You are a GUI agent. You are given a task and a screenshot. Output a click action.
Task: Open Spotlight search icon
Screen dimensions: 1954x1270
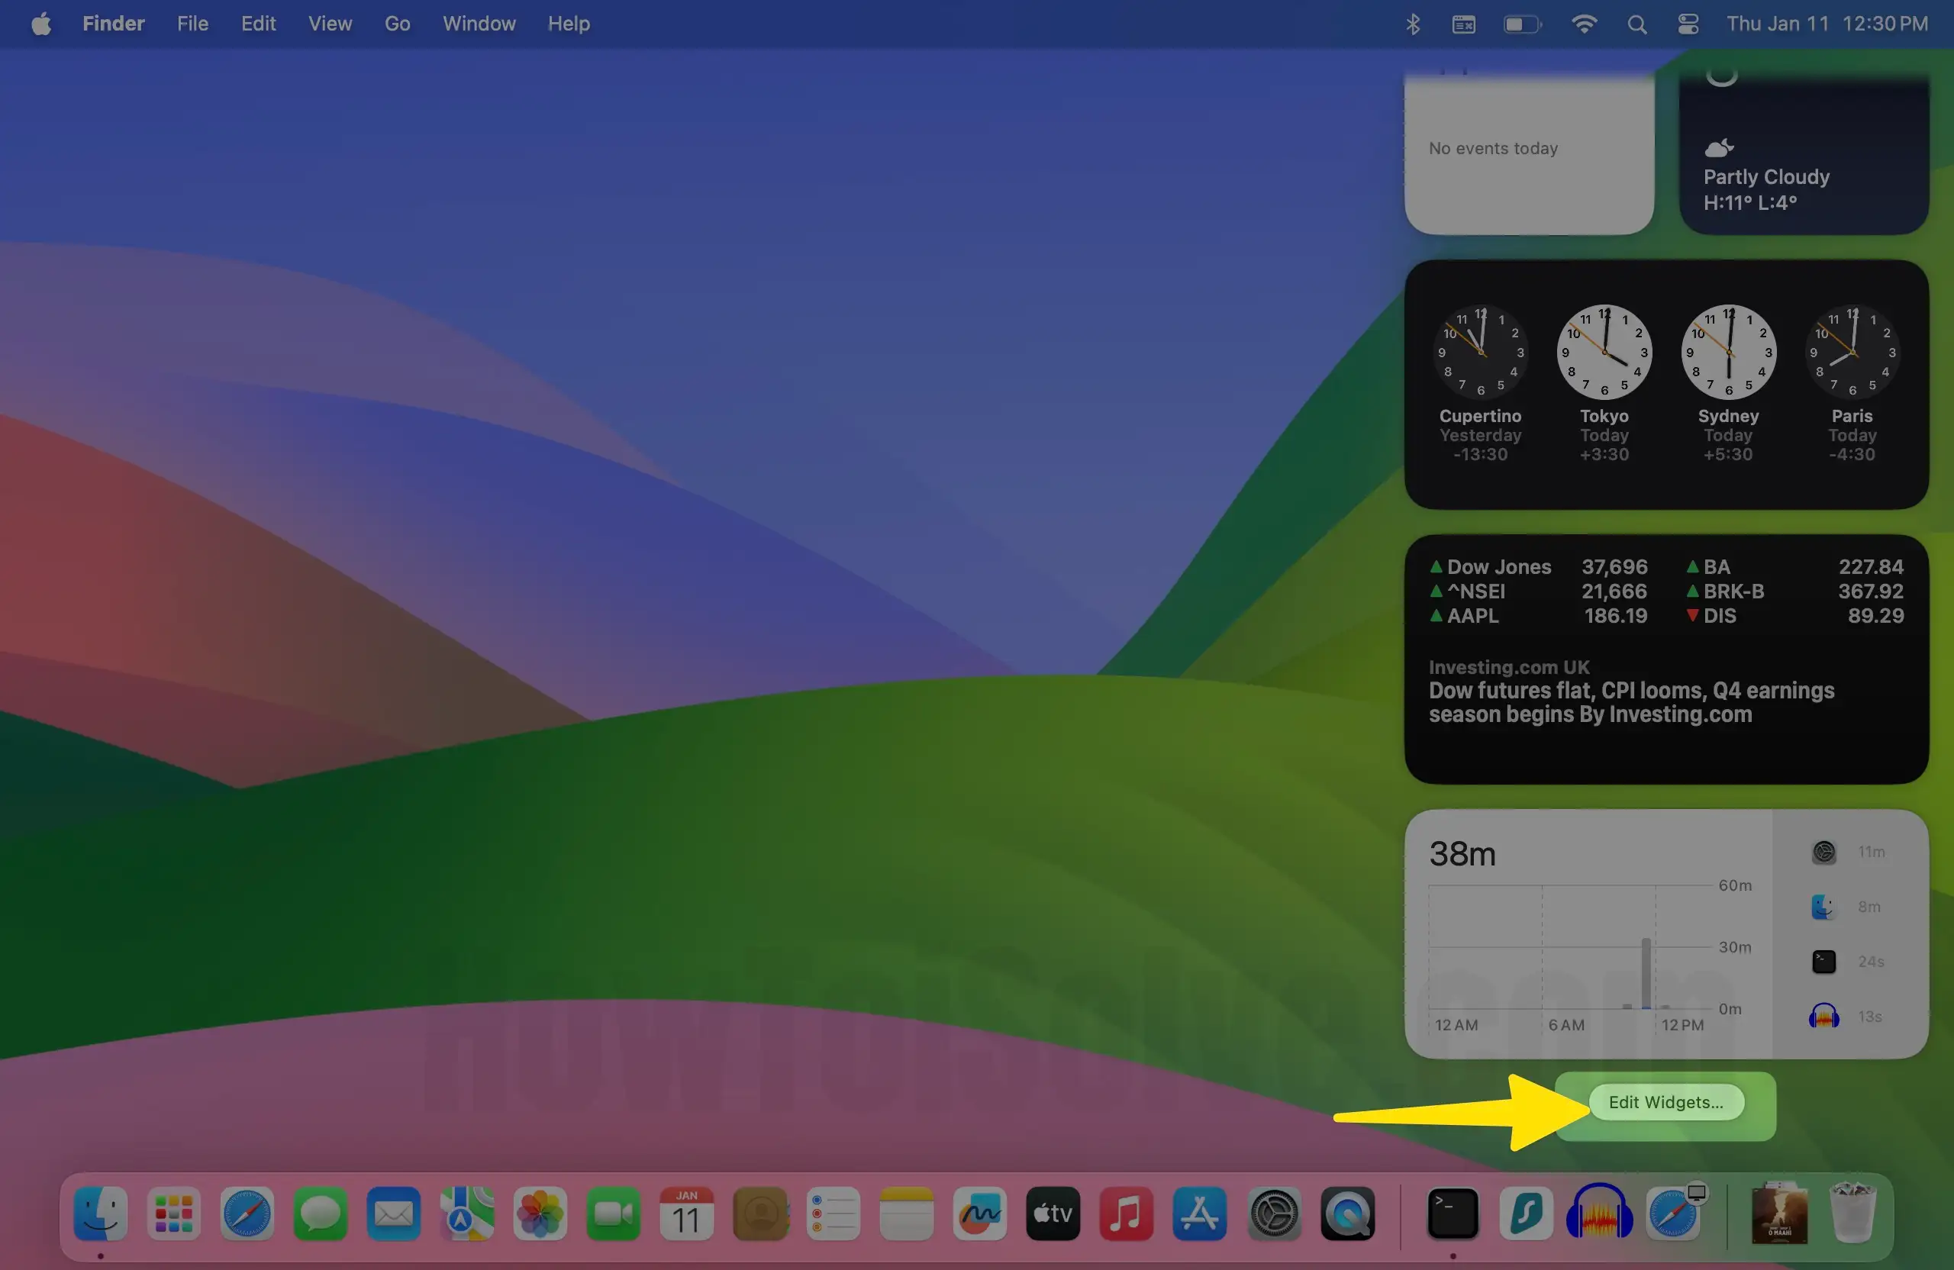point(1636,24)
